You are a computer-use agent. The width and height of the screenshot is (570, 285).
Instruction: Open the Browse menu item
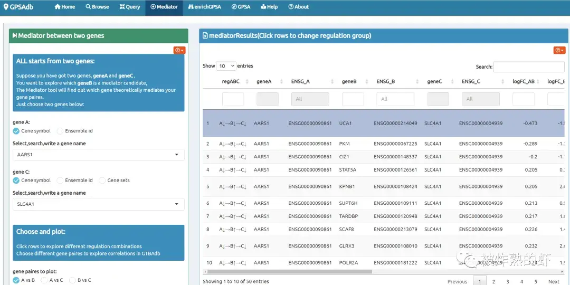pyautogui.click(x=97, y=7)
